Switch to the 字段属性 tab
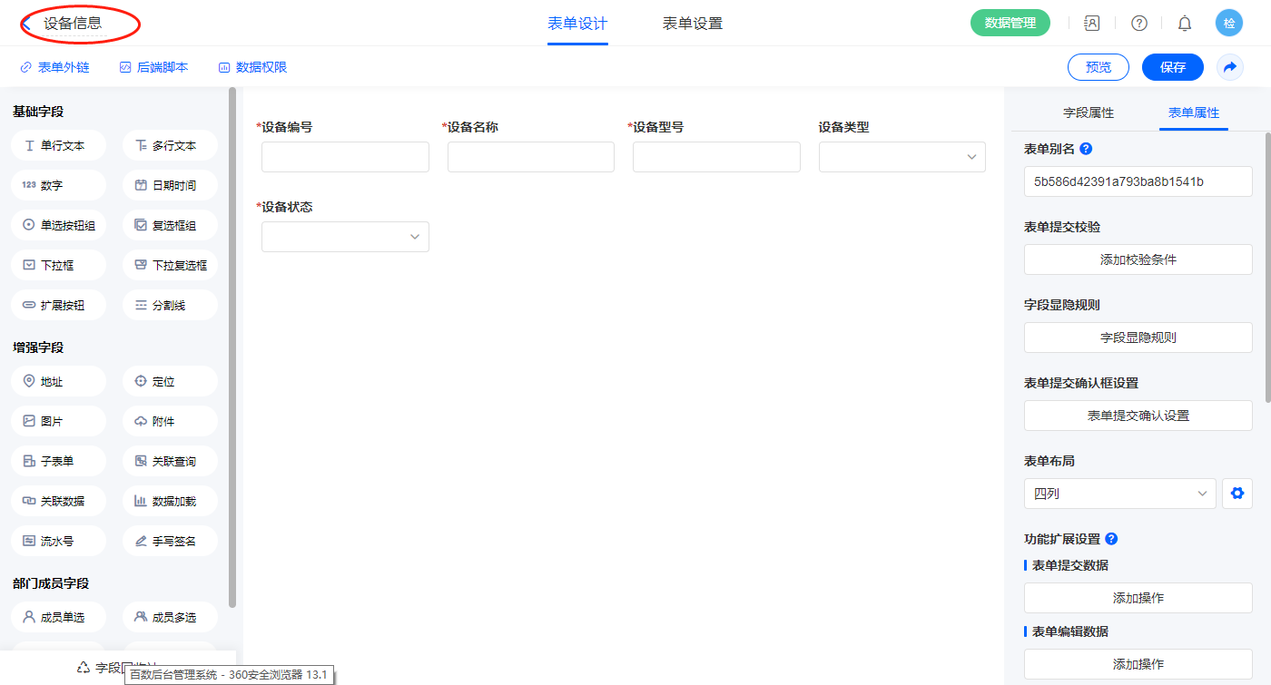Viewport: 1271px width, 685px height. click(1088, 113)
